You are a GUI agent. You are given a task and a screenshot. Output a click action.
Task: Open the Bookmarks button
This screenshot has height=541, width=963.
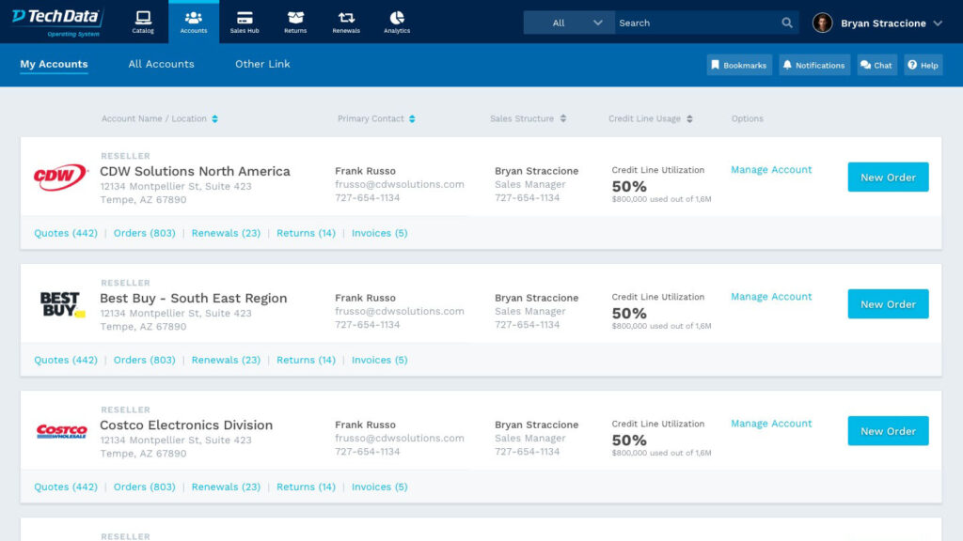(x=739, y=65)
